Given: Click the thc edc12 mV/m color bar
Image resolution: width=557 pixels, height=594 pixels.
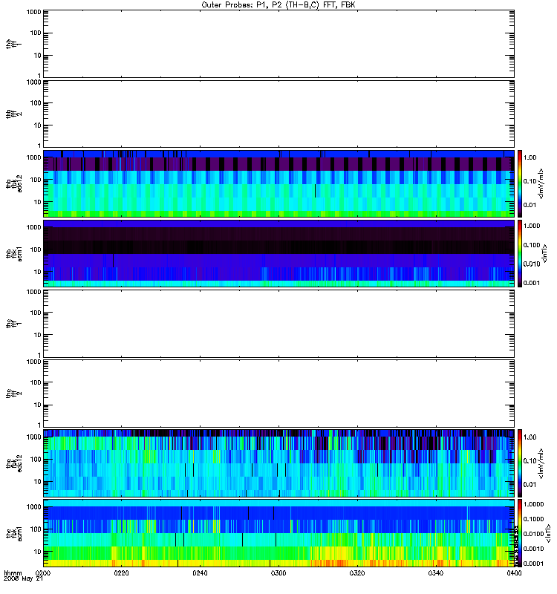Looking at the screenshot, I should (x=521, y=463).
